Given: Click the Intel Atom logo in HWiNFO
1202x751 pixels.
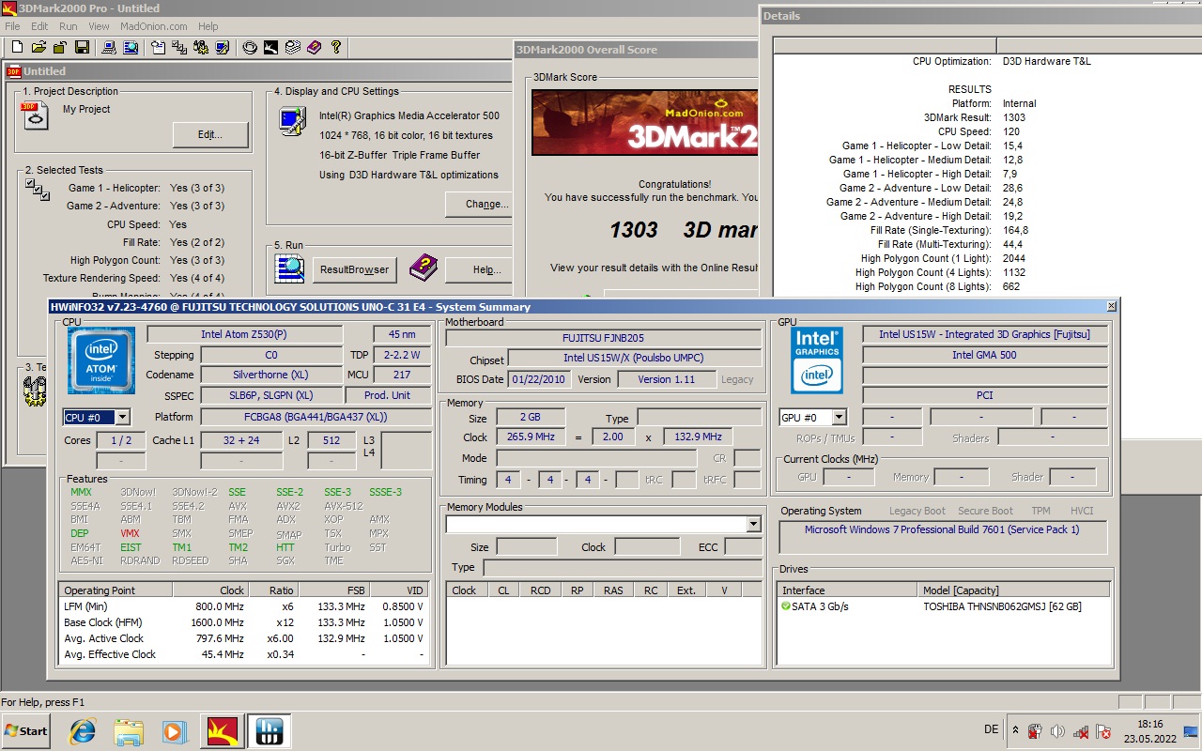Looking at the screenshot, I should tap(100, 360).
